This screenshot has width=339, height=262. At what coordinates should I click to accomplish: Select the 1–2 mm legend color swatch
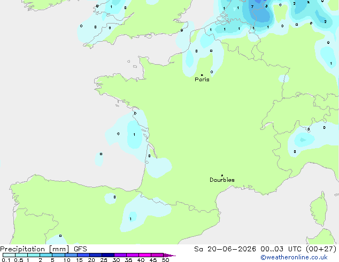(34, 255)
